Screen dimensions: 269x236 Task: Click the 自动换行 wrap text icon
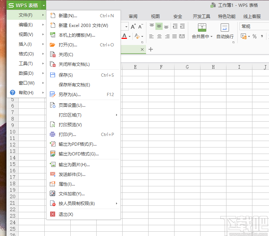point(225,28)
